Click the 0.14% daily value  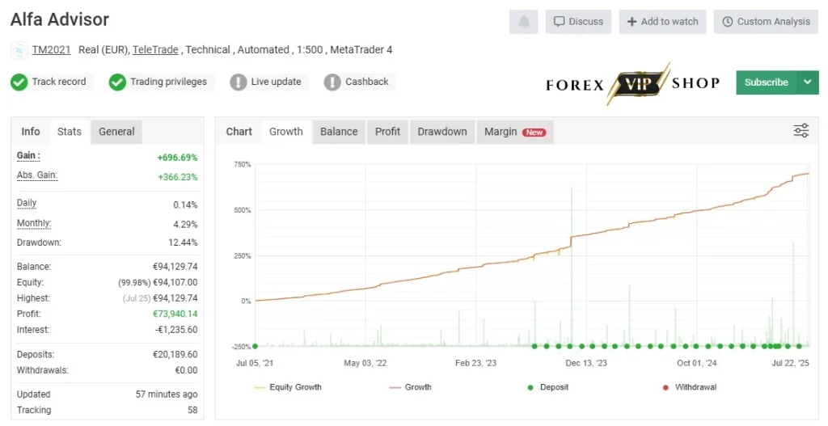point(185,205)
